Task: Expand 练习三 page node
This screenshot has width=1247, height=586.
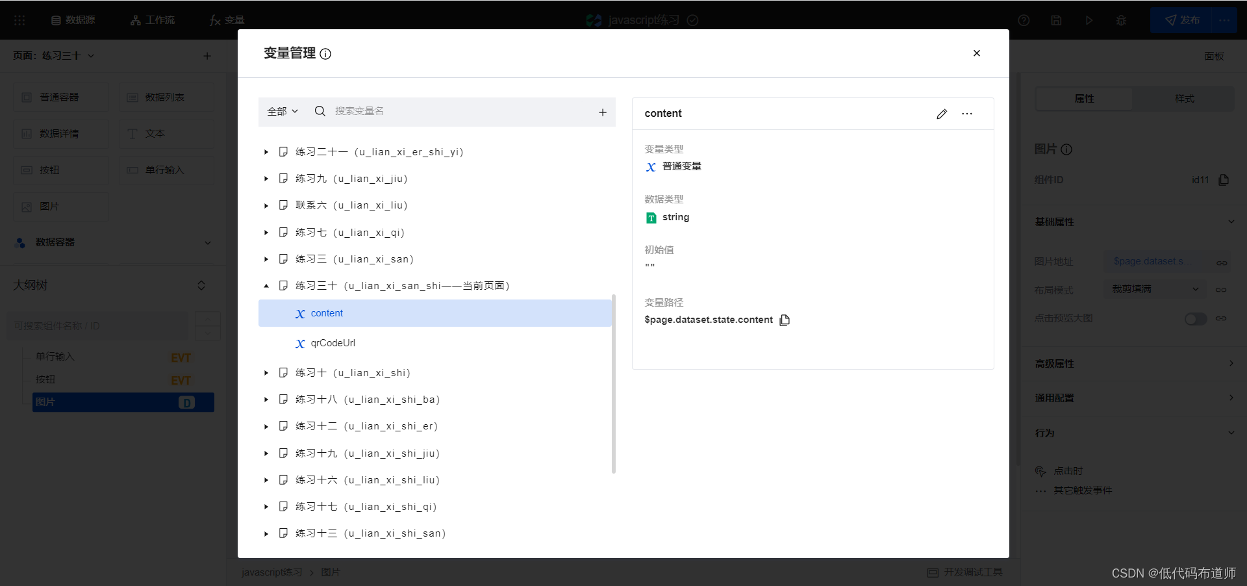Action: point(266,259)
